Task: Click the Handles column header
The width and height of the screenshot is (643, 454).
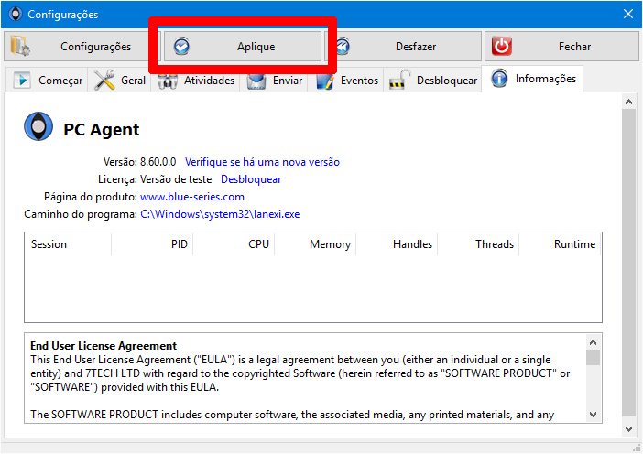Action: 397,244
